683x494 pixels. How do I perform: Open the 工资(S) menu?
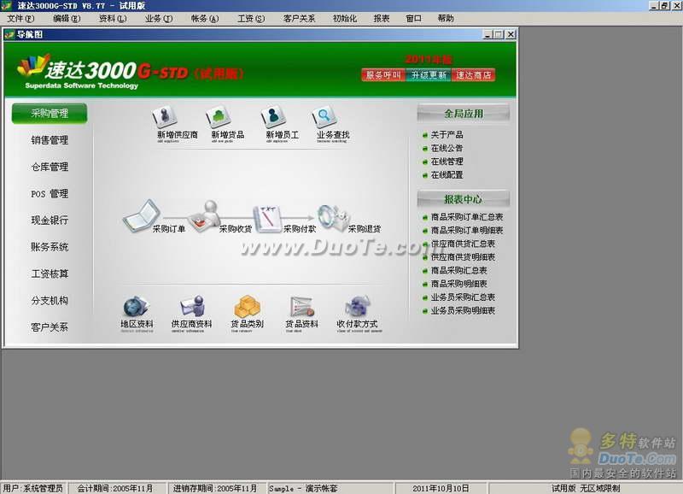[x=251, y=18]
